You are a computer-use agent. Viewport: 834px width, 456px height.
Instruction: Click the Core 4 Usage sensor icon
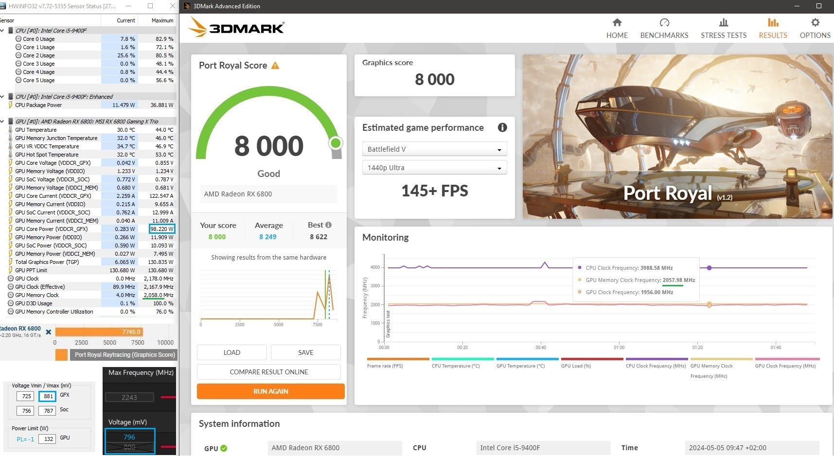pyautogui.click(x=18, y=72)
